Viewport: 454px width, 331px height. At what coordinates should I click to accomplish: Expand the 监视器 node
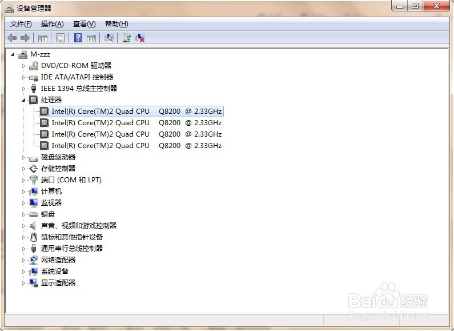tap(24, 203)
